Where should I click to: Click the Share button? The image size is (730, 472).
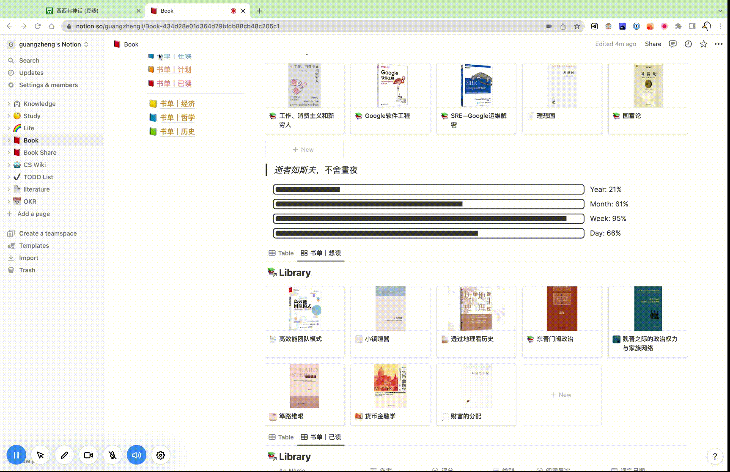pyautogui.click(x=653, y=44)
